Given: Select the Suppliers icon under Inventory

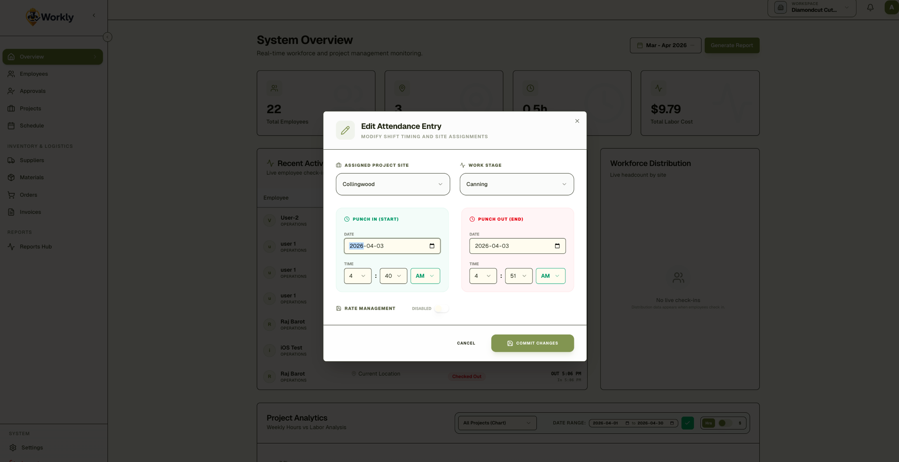Looking at the screenshot, I should 11,160.
